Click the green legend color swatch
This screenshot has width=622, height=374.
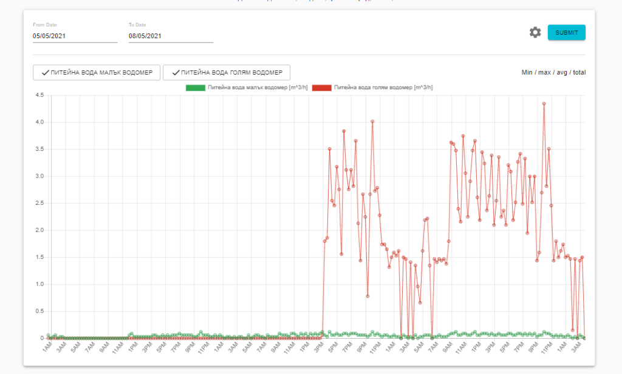point(194,88)
